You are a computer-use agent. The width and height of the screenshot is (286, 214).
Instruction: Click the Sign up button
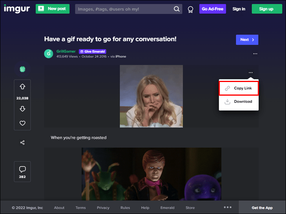[267, 9]
